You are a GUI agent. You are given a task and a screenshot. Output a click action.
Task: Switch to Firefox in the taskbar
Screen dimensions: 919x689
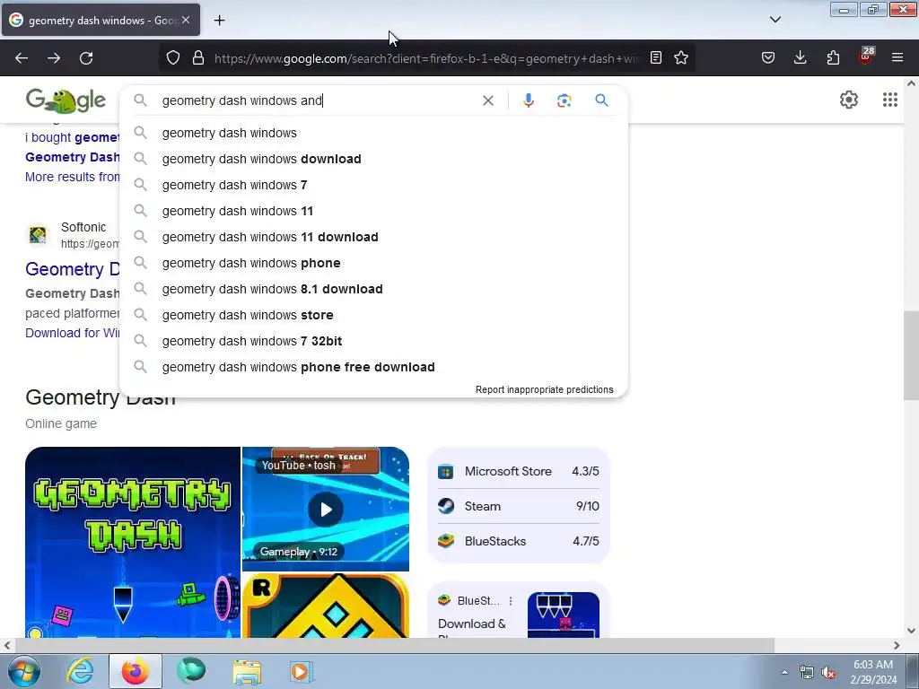(x=135, y=671)
